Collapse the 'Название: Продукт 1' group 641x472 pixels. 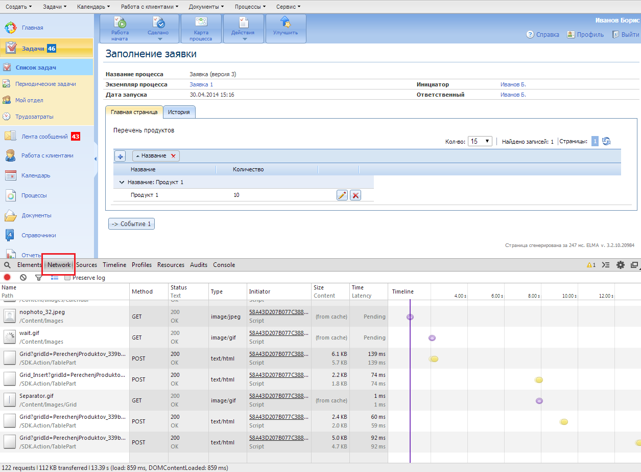pos(122,182)
